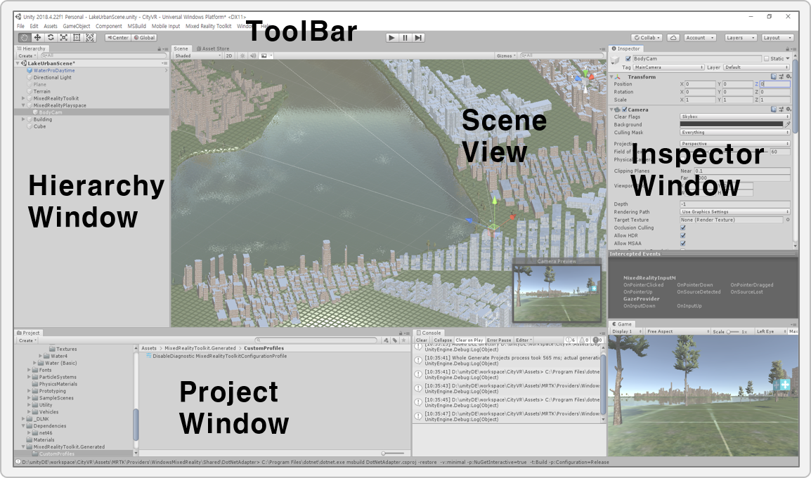Uncheck Allow MSAA

[x=682, y=244]
